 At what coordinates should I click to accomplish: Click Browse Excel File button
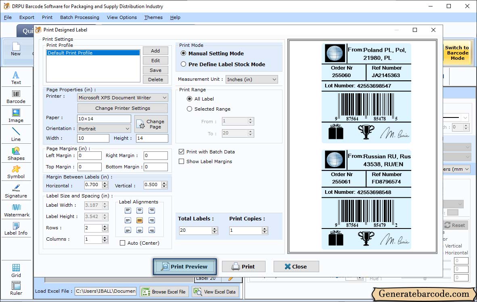point(164,292)
